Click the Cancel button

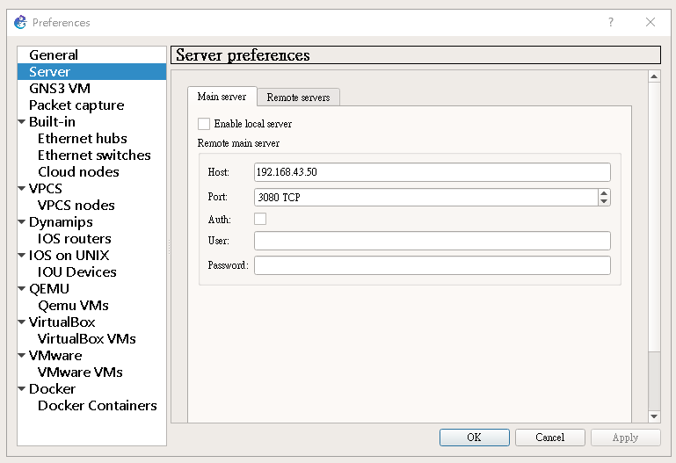[550, 438]
